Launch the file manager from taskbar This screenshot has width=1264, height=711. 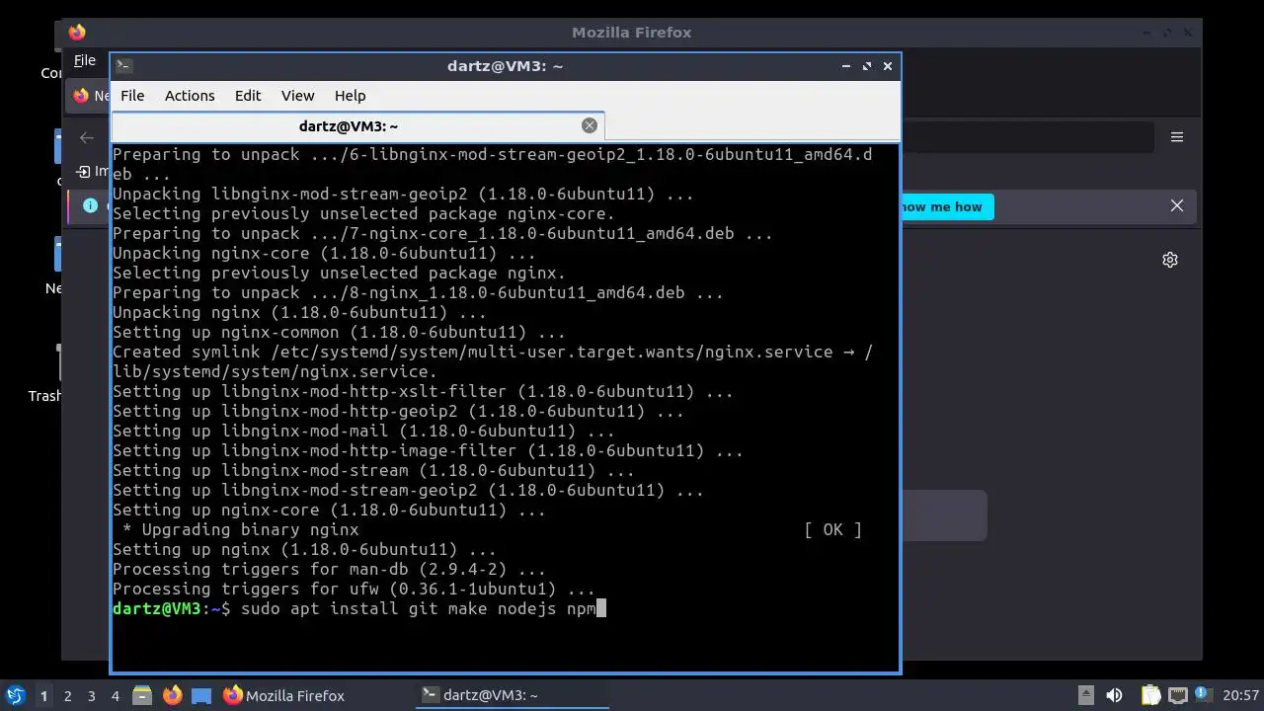tap(142, 695)
